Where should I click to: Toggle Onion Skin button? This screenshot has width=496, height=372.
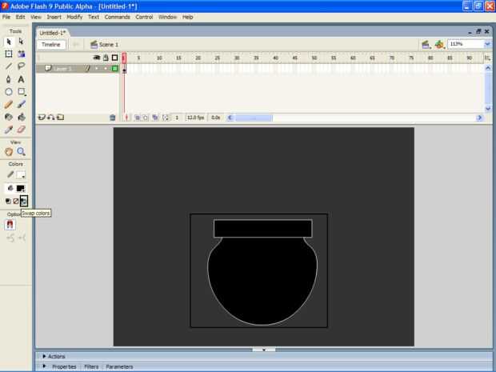click(138, 118)
